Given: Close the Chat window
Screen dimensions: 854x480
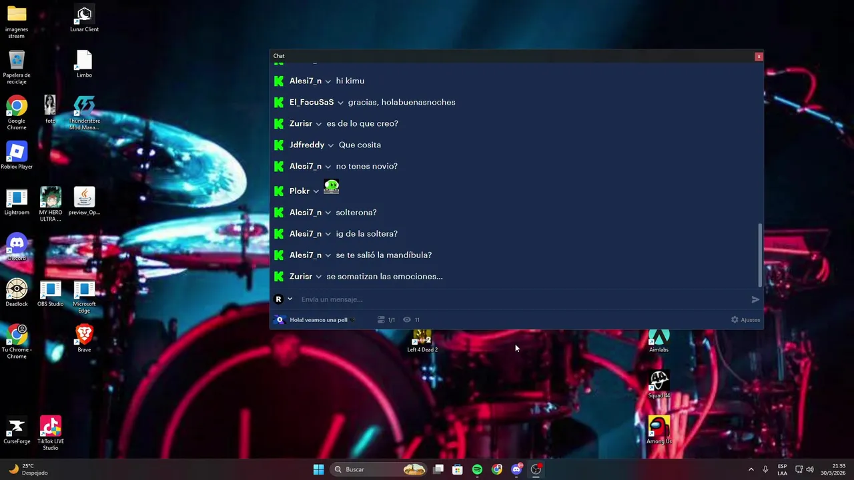Looking at the screenshot, I should [759, 57].
